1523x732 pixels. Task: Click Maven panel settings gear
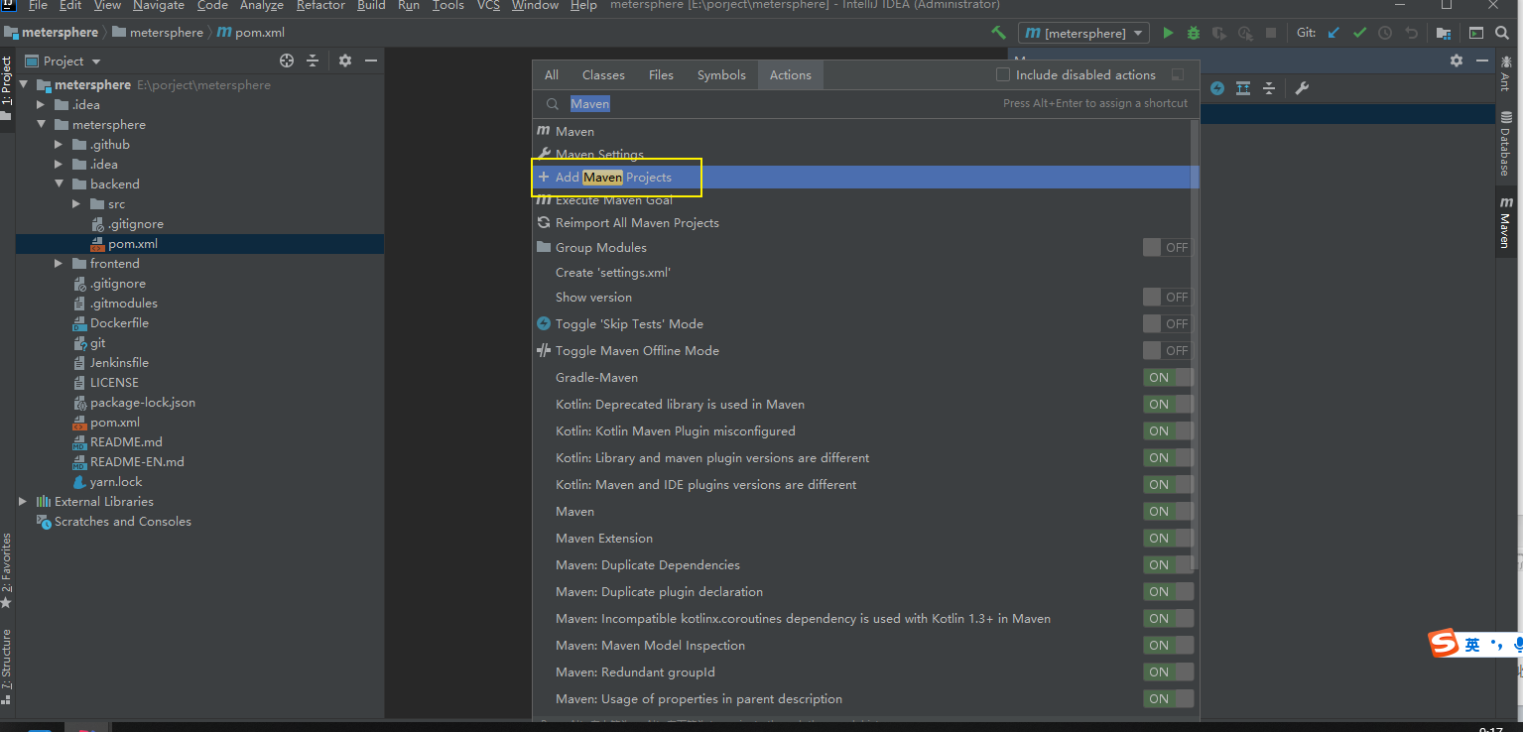tap(1456, 61)
